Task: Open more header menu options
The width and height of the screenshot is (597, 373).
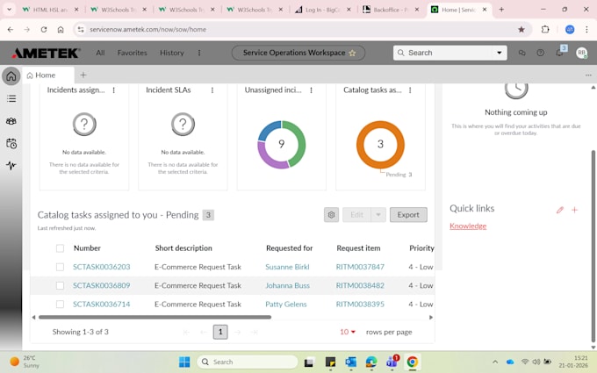Action: (199, 53)
